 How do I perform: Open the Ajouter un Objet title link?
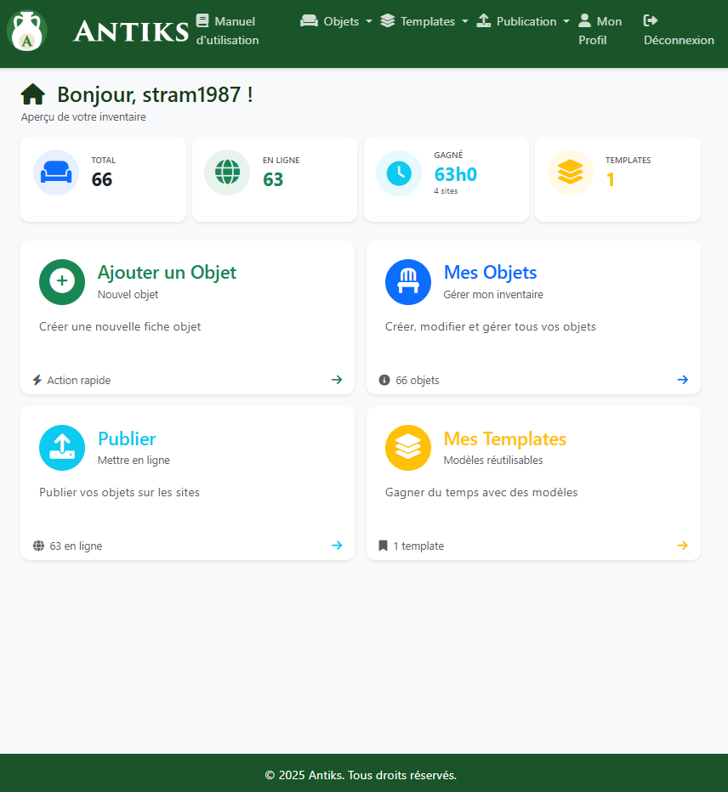point(167,273)
